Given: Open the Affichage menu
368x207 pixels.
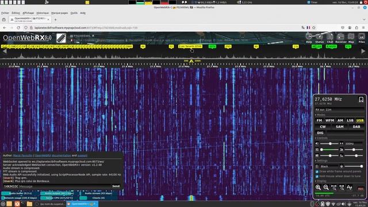Looking at the screenshot, I should [x=28, y=13].
